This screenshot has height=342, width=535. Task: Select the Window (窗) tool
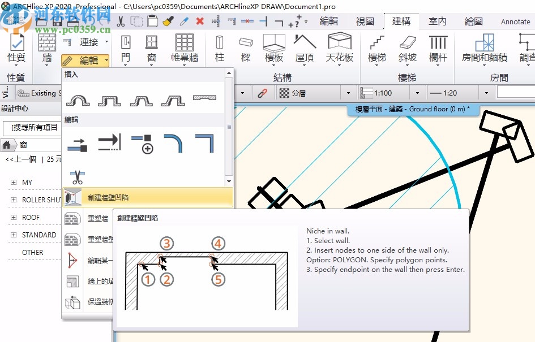pyautogui.click(x=152, y=49)
